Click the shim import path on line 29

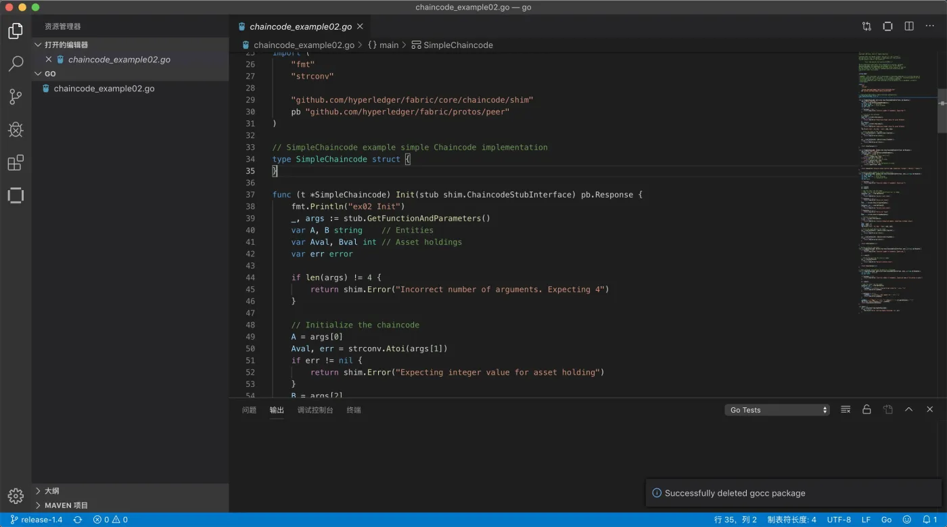(x=412, y=100)
